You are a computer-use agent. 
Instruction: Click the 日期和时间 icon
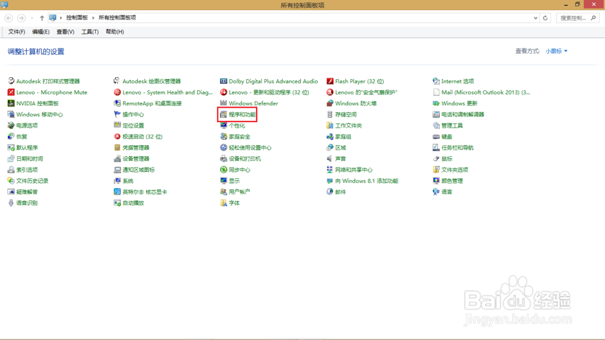point(11,159)
